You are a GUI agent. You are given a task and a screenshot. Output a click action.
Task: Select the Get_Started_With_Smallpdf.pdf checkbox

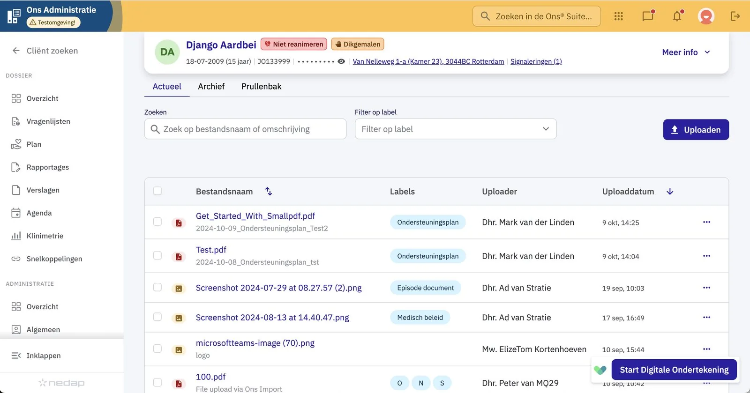[x=157, y=222]
